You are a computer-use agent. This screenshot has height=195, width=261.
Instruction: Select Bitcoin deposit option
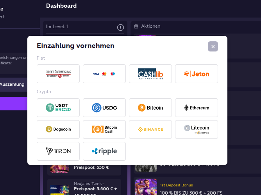pos(150,108)
